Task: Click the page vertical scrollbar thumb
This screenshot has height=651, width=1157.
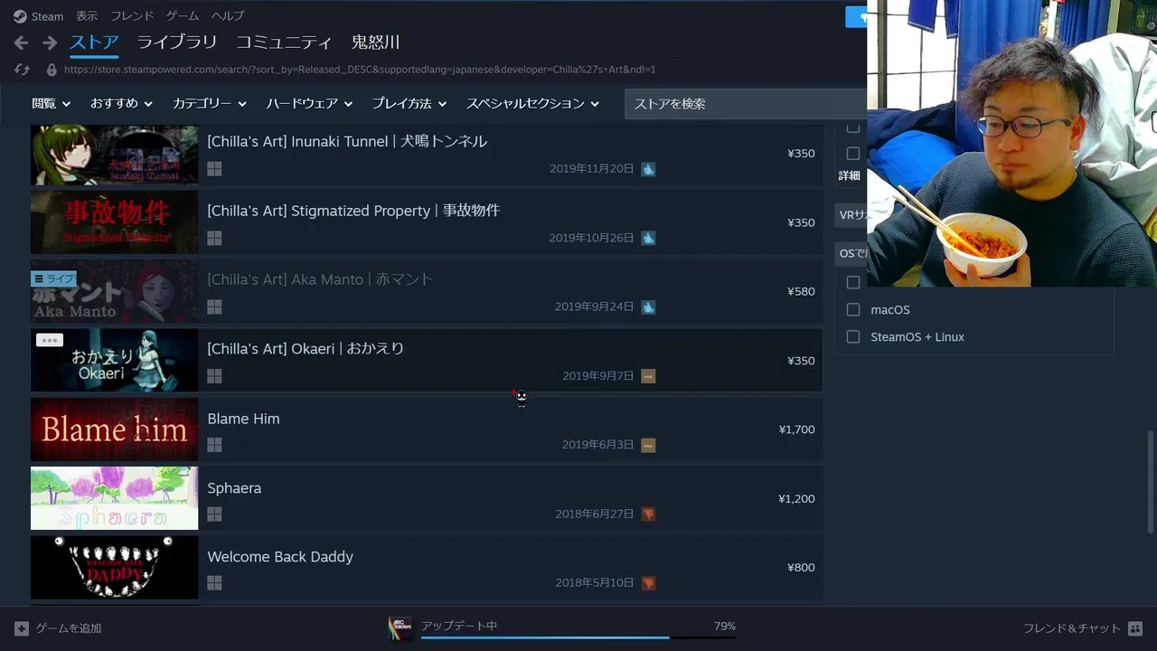Action: tap(1151, 482)
